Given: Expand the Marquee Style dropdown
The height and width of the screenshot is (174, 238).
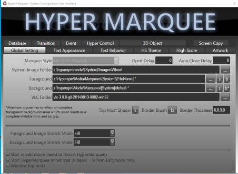Looking at the screenshot, I should (116, 60).
